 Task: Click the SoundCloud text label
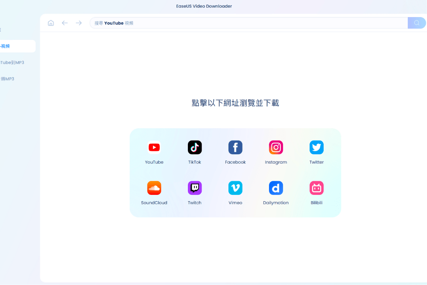(x=154, y=203)
